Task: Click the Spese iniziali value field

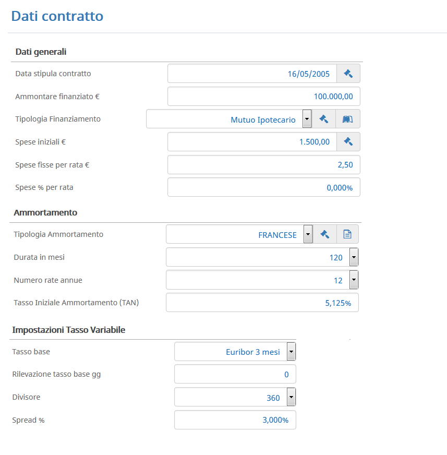Action: point(252,141)
